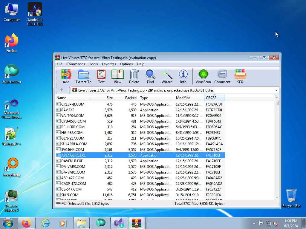Select the SVC4644.COM file
The height and width of the screenshot is (229, 306).
140,149
